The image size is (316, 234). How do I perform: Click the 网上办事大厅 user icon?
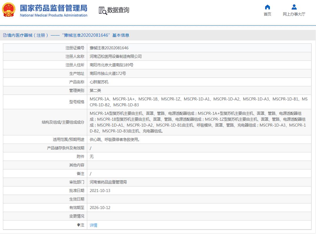click(294, 7)
